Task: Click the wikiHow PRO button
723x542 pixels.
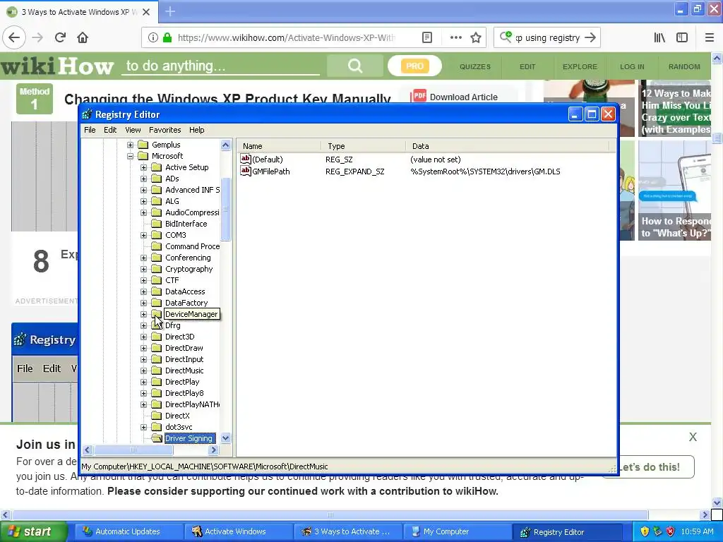Action: point(414,66)
